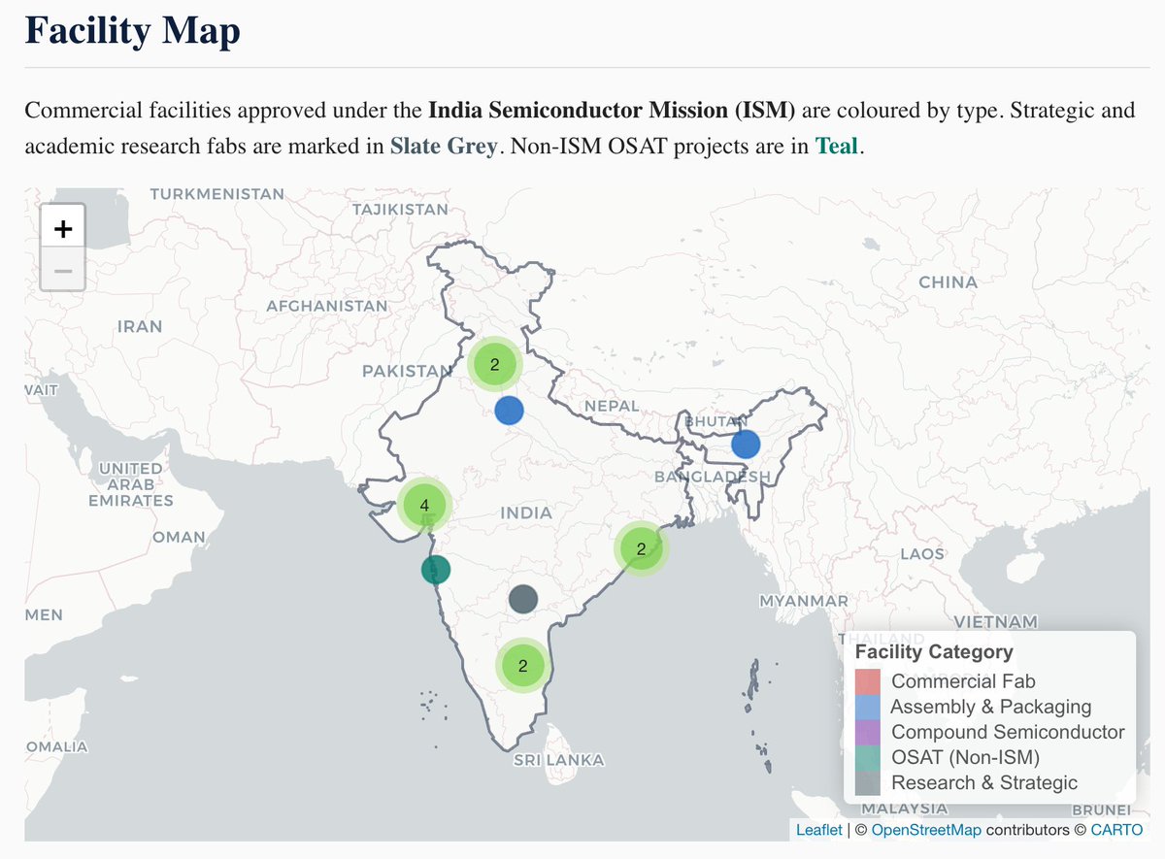Screen dimensions: 1165x859
Task: Zoom in with the plus button
Action: click(x=63, y=228)
